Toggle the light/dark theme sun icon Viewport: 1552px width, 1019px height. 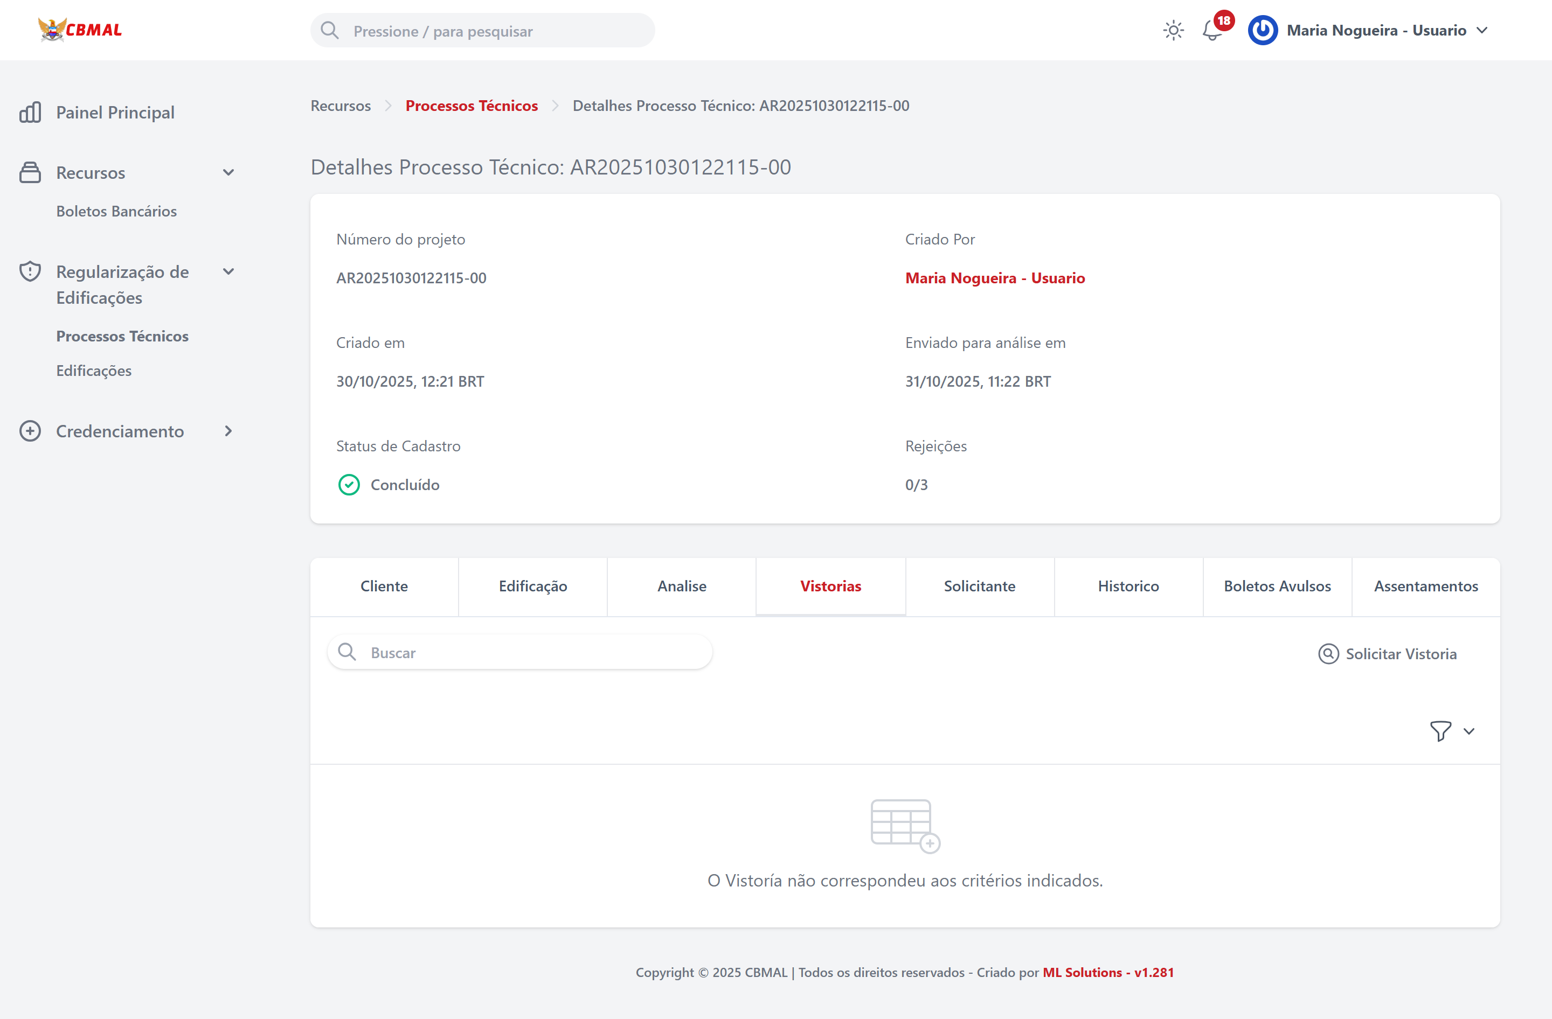pyautogui.click(x=1173, y=31)
